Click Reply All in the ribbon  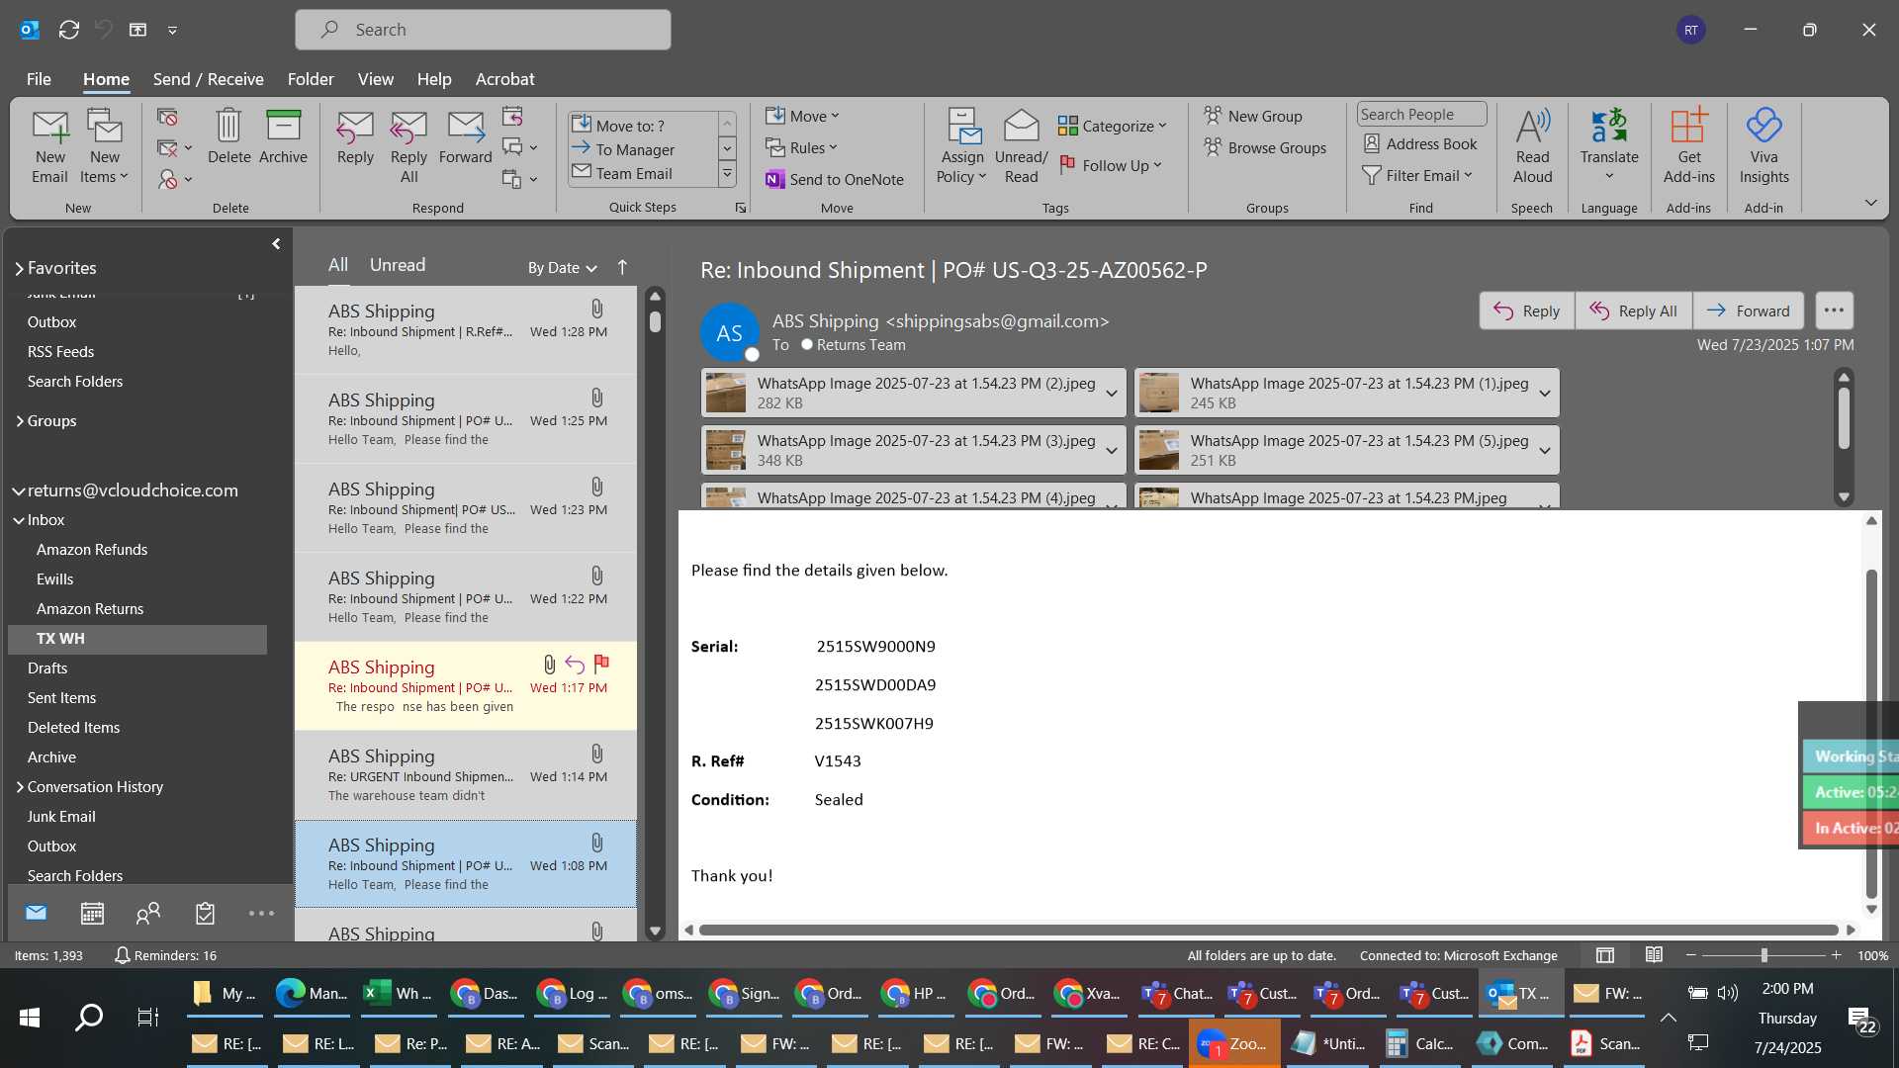(408, 146)
